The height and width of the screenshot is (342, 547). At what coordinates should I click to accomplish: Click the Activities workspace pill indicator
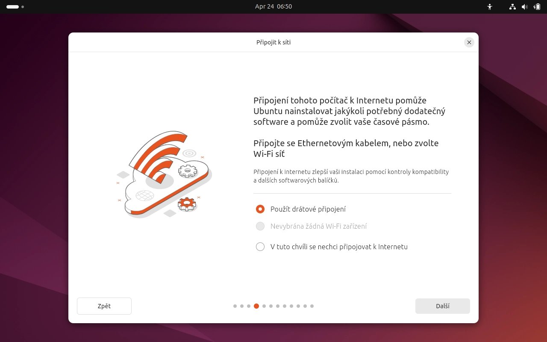coord(12,7)
